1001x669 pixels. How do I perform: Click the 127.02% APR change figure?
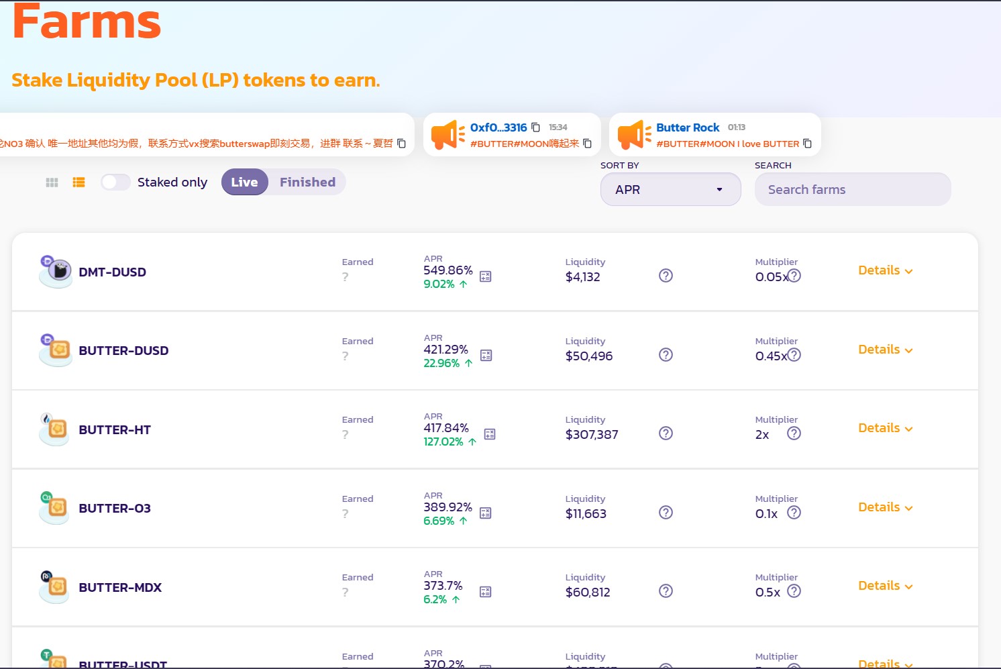tap(443, 442)
